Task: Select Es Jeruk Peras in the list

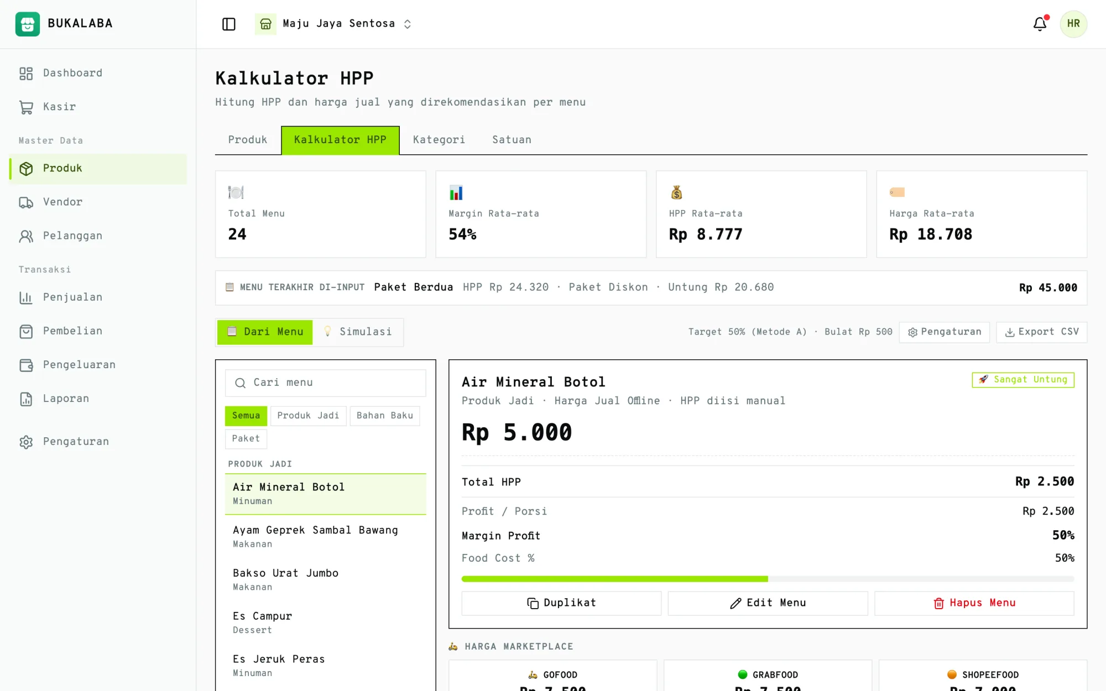Action: tap(326, 666)
